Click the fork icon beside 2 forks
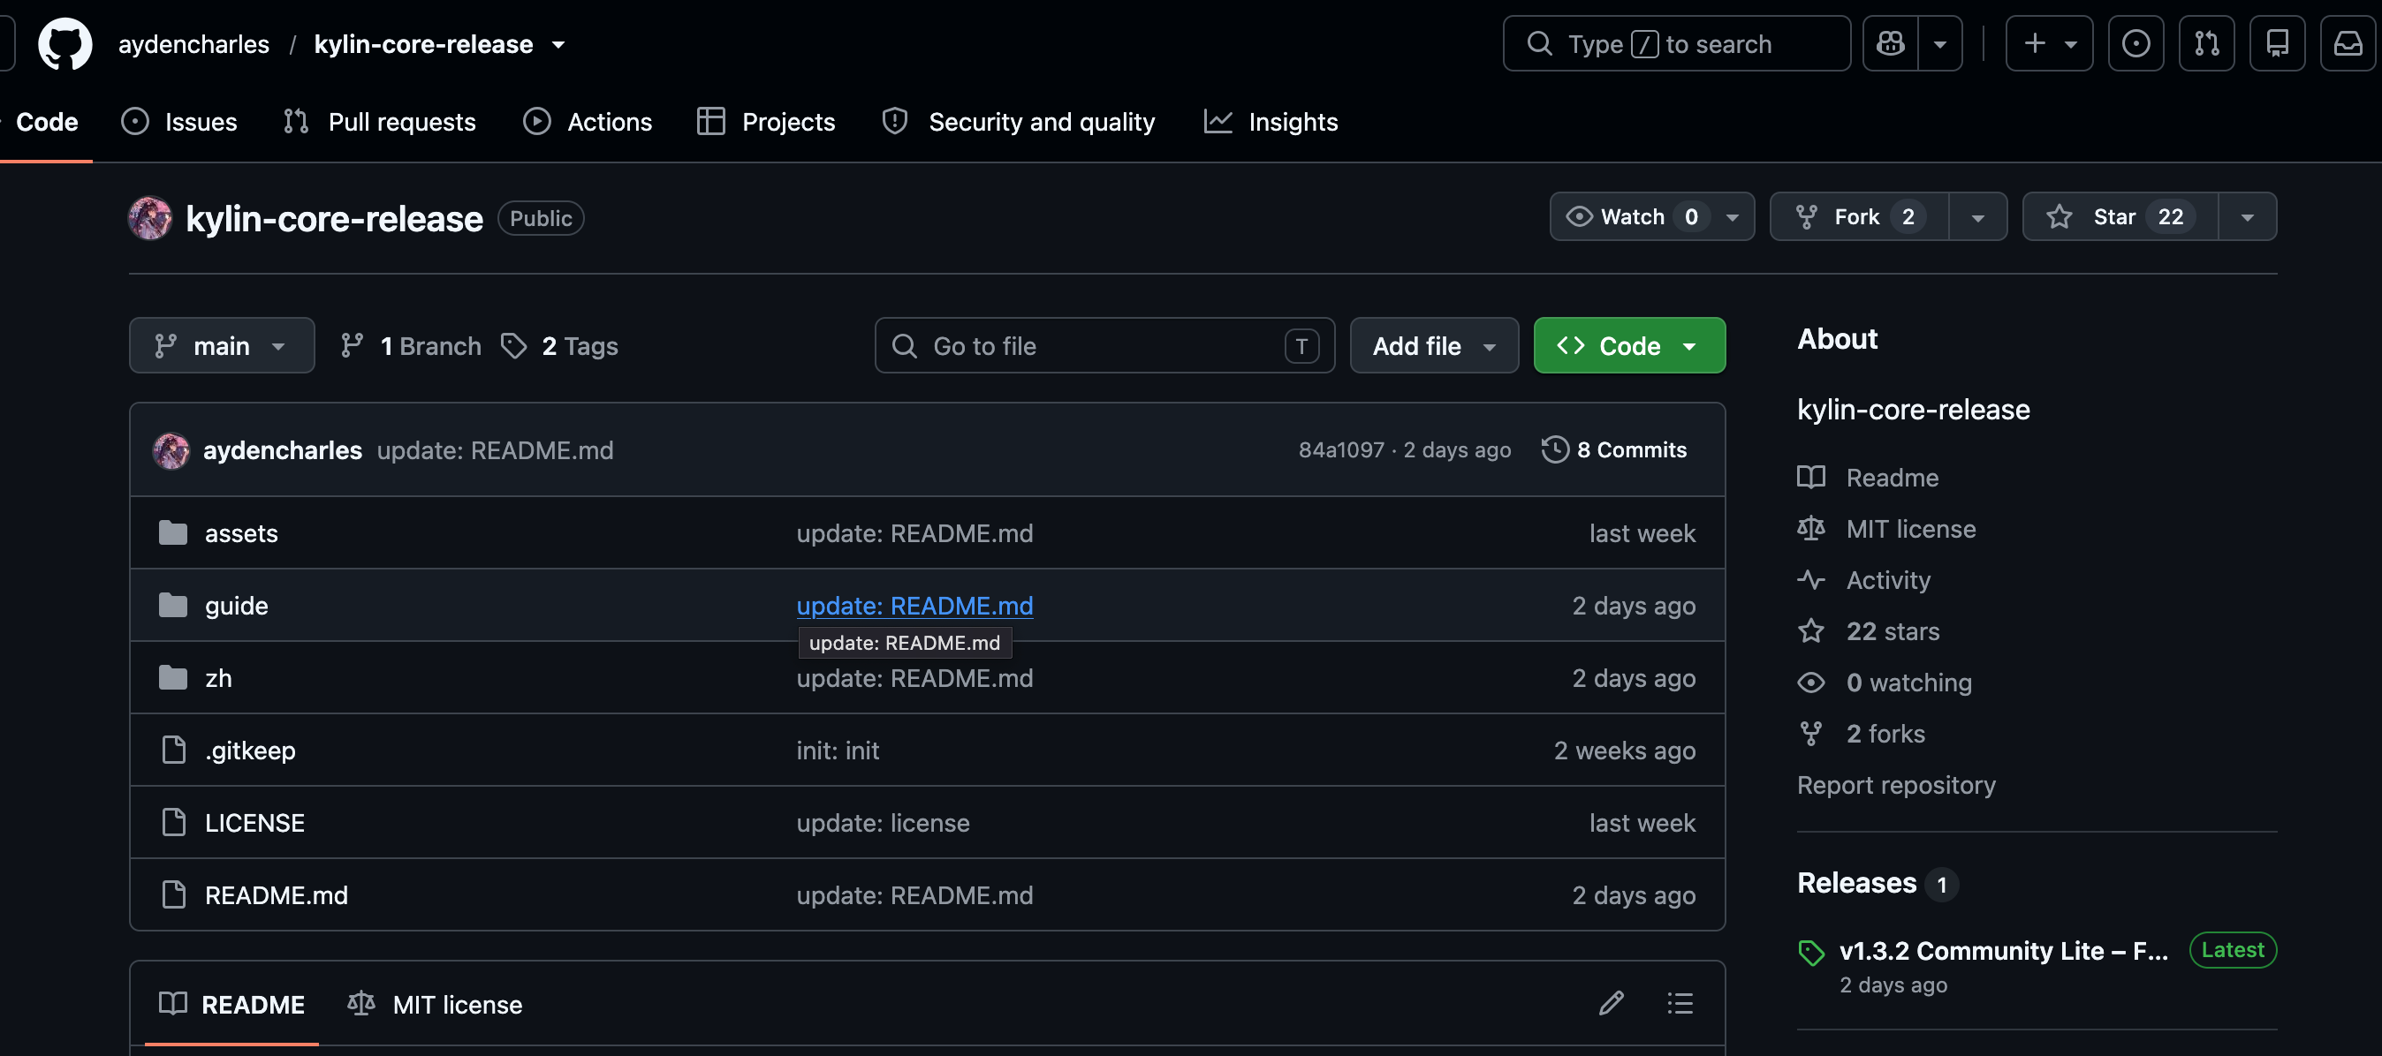 coord(1810,734)
